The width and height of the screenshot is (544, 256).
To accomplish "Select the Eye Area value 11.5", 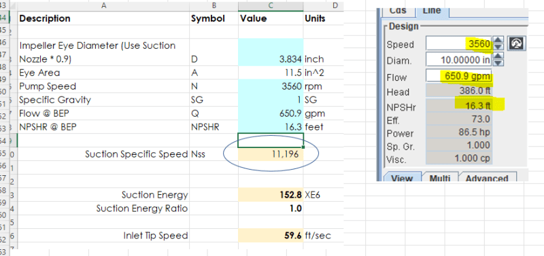I will pos(271,73).
